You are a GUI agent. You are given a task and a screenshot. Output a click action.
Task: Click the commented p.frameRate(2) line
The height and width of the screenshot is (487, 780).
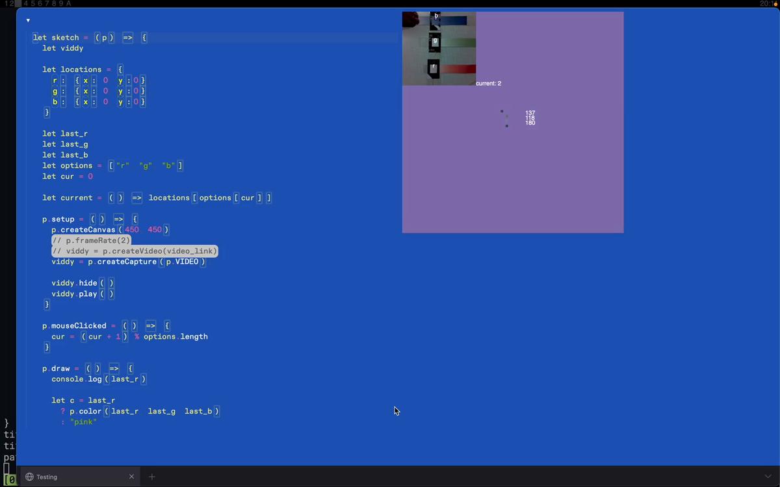tap(91, 240)
